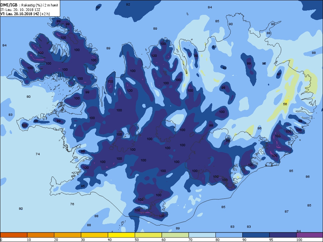Click the legend scale label 30
Image resolution: width=323 pixels, height=242 pixels.
pyautogui.click(x=83, y=240)
